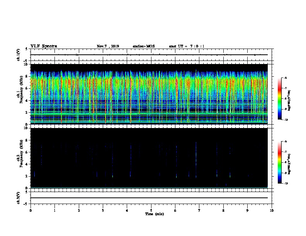Click the ch.2 "Frequency (kHz)" axis label
Viewport: 306px width, 236px height.
pos(22,153)
